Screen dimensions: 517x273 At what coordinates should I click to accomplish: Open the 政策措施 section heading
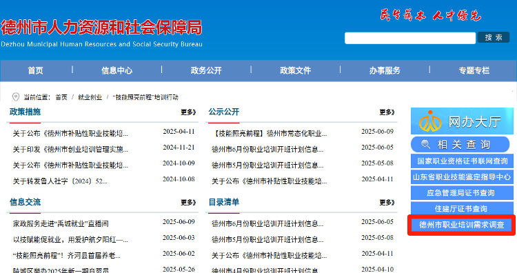(x=25, y=112)
